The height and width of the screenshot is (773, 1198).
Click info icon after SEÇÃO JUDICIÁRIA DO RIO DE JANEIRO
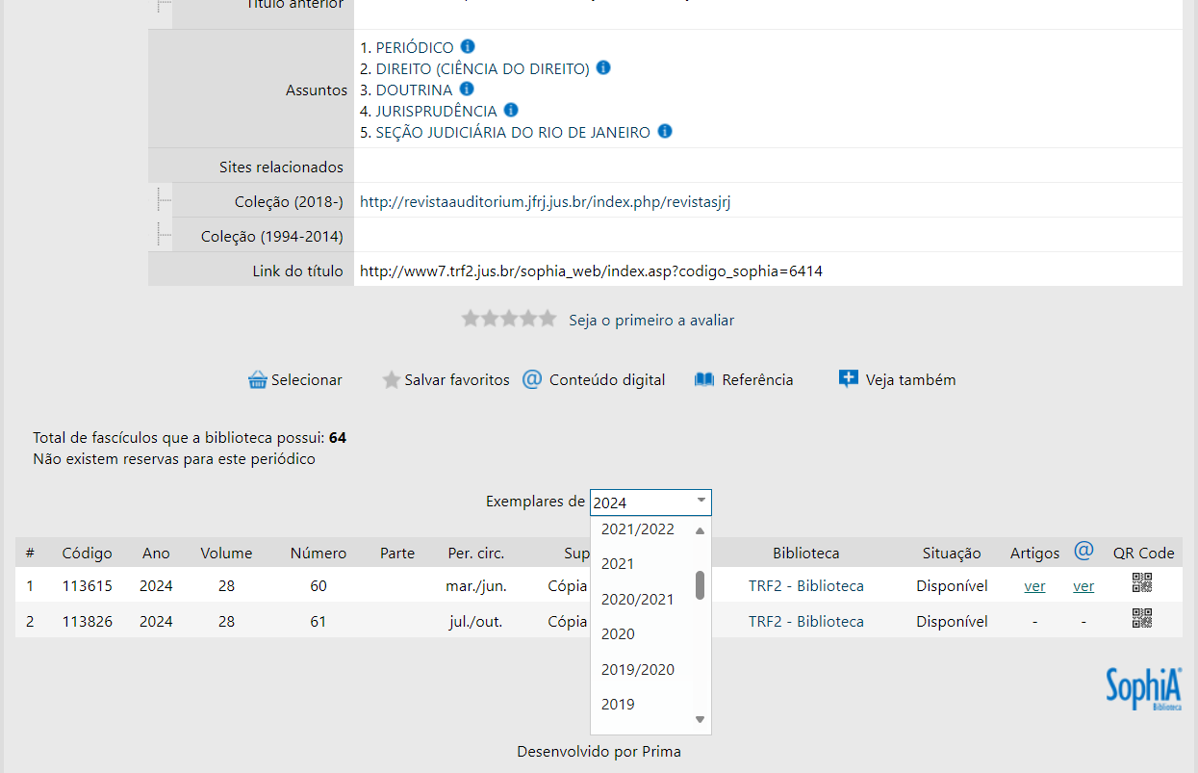tap(665, 132)
